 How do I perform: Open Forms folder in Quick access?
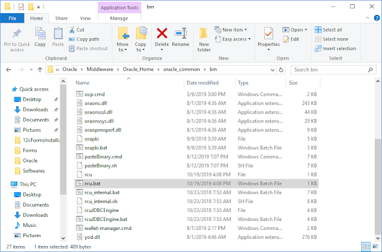(26, 150)
